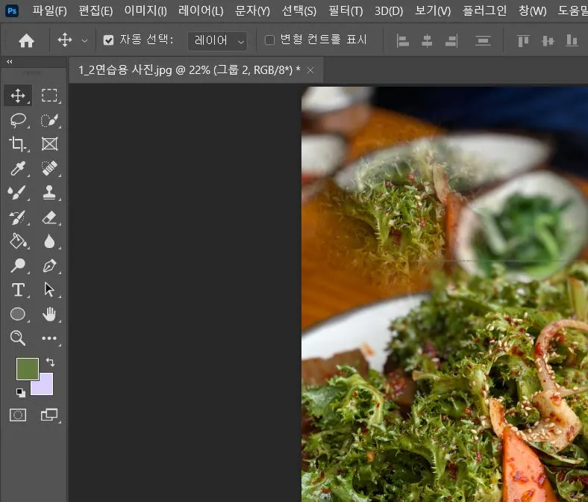Viewport: 588px width, 502px height.
Task: Open the Edit Toolbar three-dots menu
Action: (49, 338)
